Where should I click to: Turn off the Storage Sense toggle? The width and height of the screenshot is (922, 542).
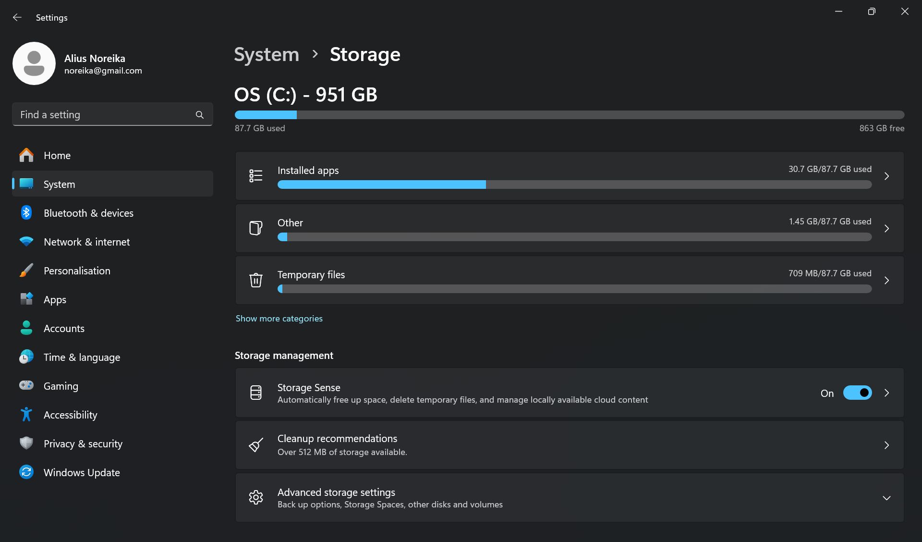[x=857, y=393]
